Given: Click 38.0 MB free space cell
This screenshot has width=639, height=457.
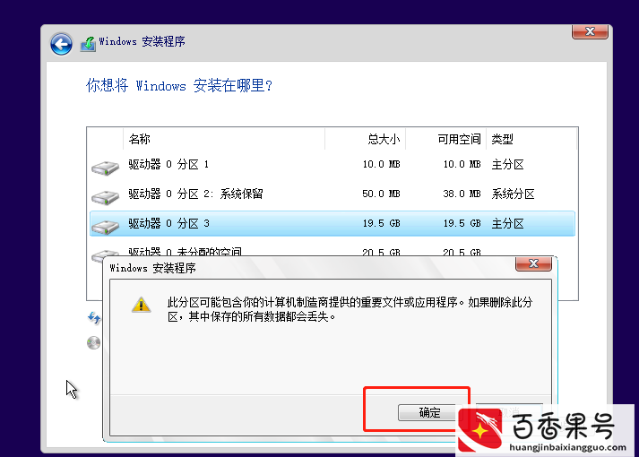Looking at the screenshot, I should pyautogui.click(x=462, y=194).
